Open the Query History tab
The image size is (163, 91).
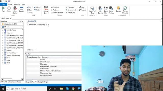coord(43,82)
